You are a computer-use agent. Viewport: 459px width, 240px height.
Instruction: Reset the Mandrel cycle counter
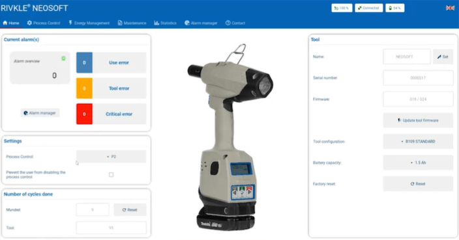point(130,209)
